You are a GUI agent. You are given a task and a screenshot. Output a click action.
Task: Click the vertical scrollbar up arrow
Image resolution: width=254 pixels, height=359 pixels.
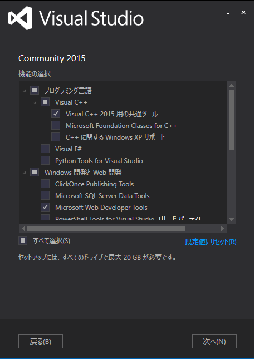tap(231, 85)
